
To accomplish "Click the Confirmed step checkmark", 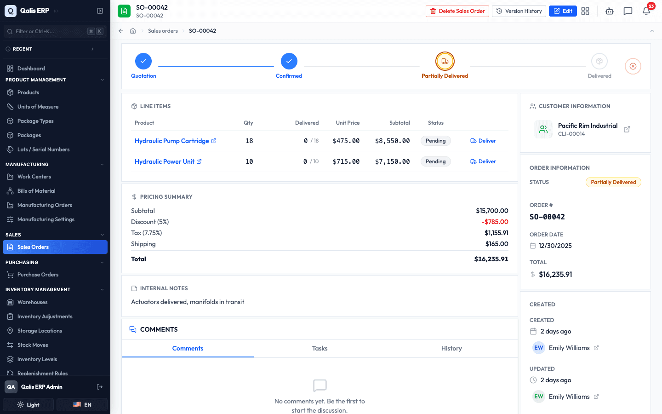I will pyautogui.click(x=289, y=61).
